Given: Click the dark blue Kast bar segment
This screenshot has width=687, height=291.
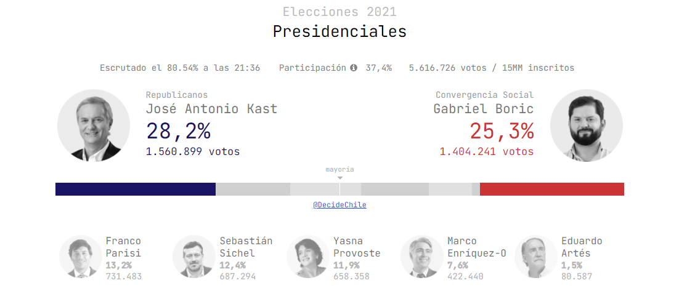Looking at the screenshot, I should click(136, 189).
